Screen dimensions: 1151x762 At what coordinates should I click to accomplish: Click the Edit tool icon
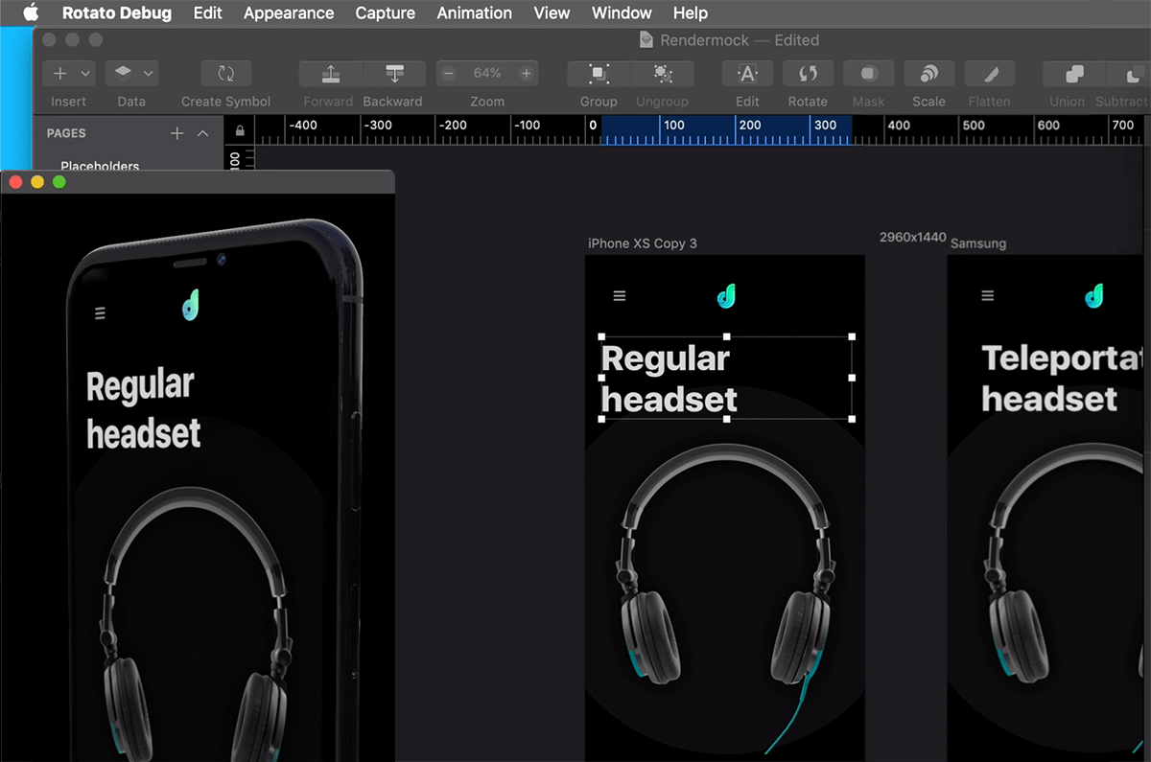click(747, 73)
